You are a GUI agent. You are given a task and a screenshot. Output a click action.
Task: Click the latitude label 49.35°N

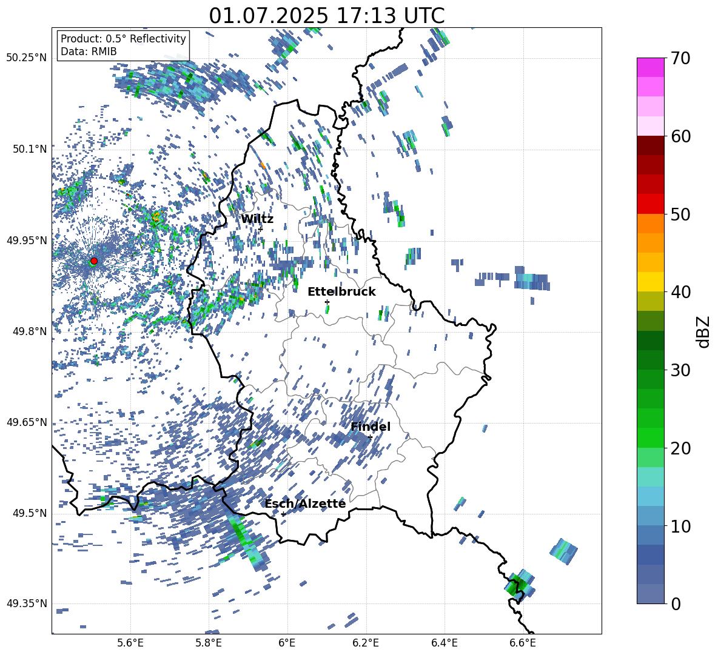click(27, 603)
